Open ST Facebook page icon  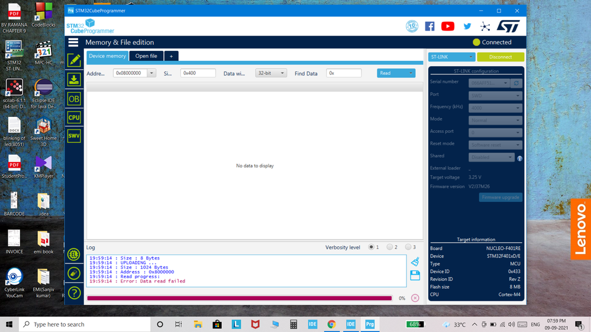coord(429,26)
